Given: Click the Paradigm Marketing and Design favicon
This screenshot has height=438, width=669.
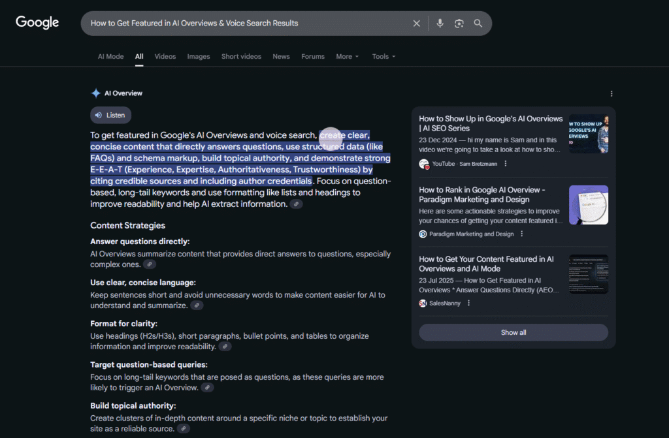Looking at the screenshot, I should click(x=423, y=234).
